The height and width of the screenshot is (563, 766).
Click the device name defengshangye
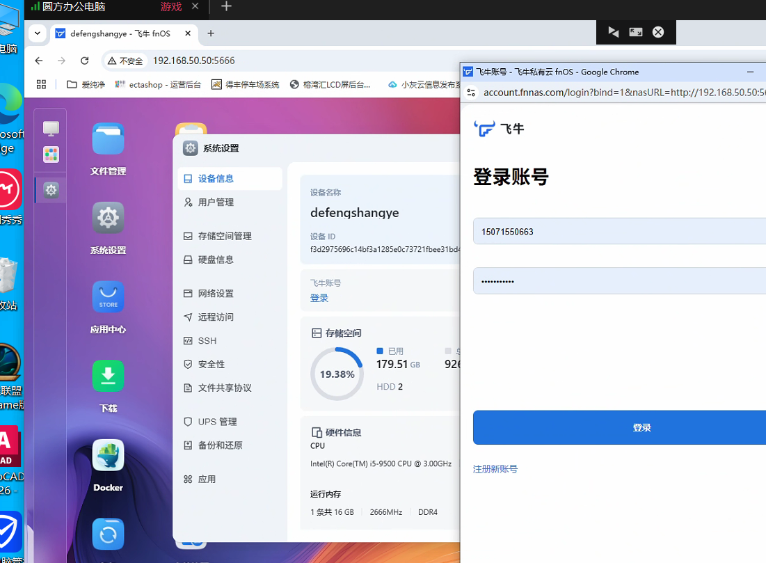point(355,212)
